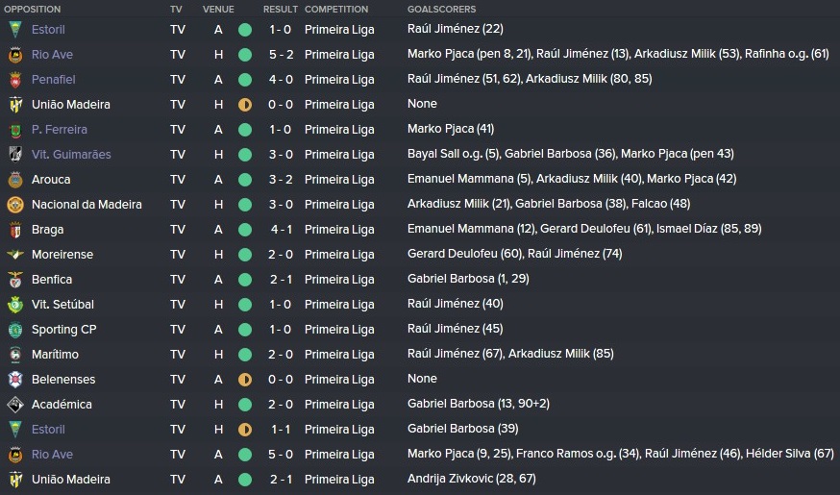Click the draw indicator for Belenenses match

(245, 380)
